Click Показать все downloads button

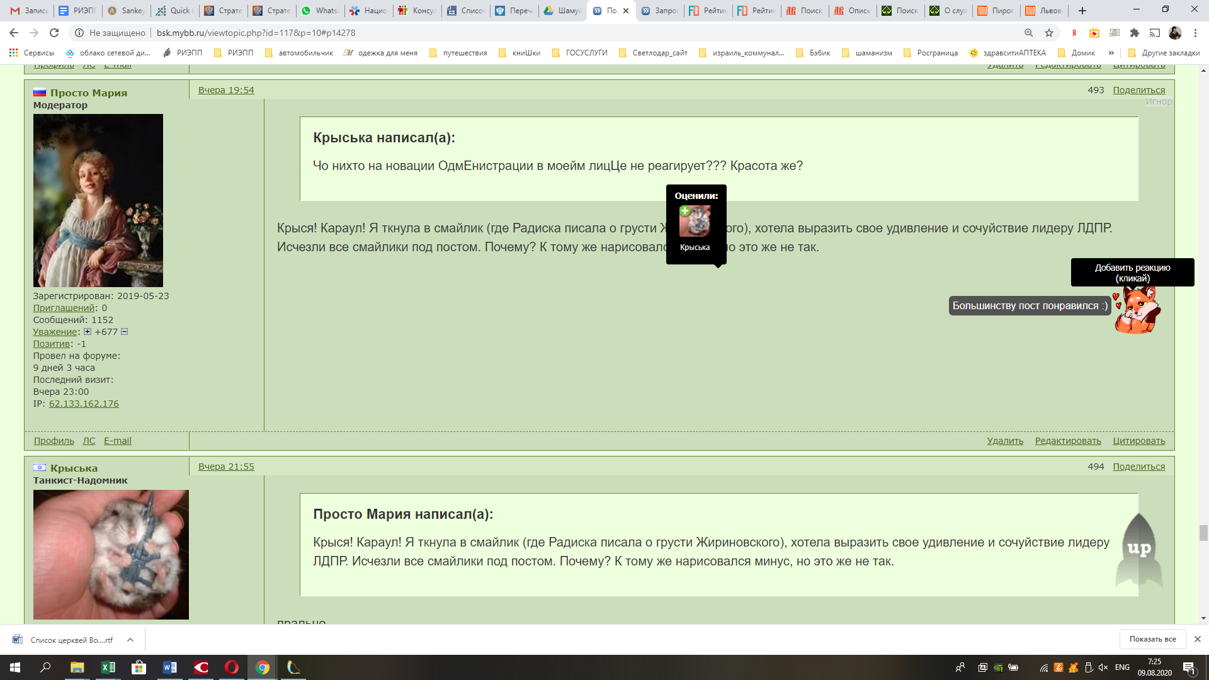click(x=1152, y=639)
